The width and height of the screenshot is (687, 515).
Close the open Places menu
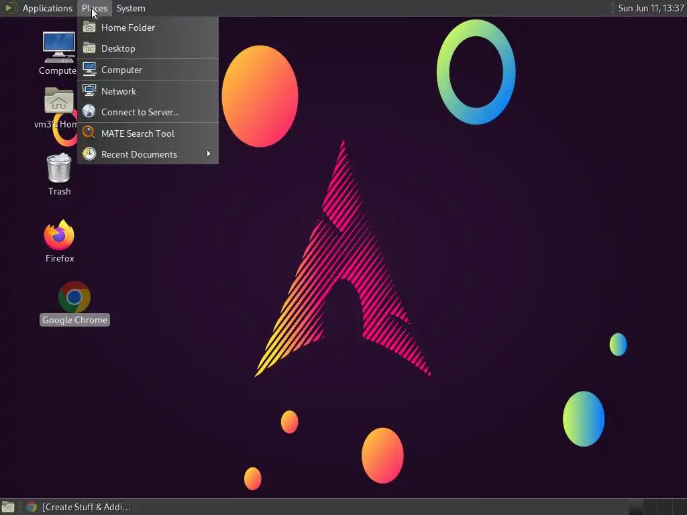point(94,8)
